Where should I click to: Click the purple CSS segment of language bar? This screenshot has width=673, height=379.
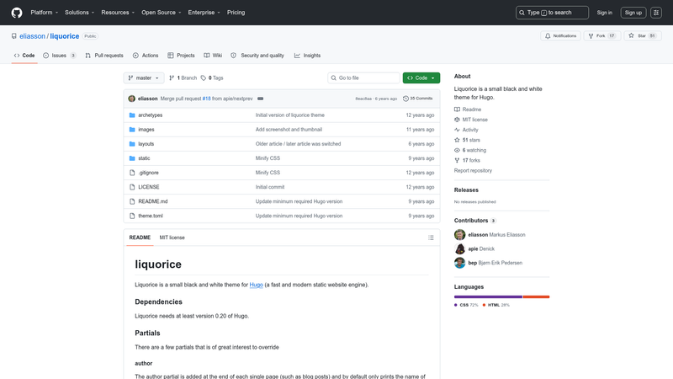[x=489, y=297]
